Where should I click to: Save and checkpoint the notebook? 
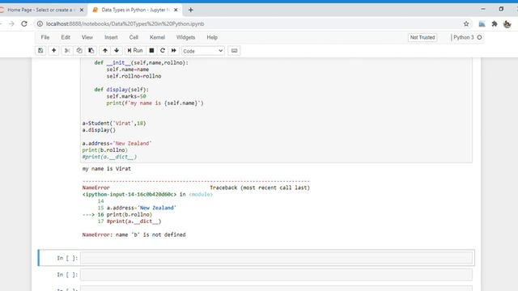click(40, 50)
